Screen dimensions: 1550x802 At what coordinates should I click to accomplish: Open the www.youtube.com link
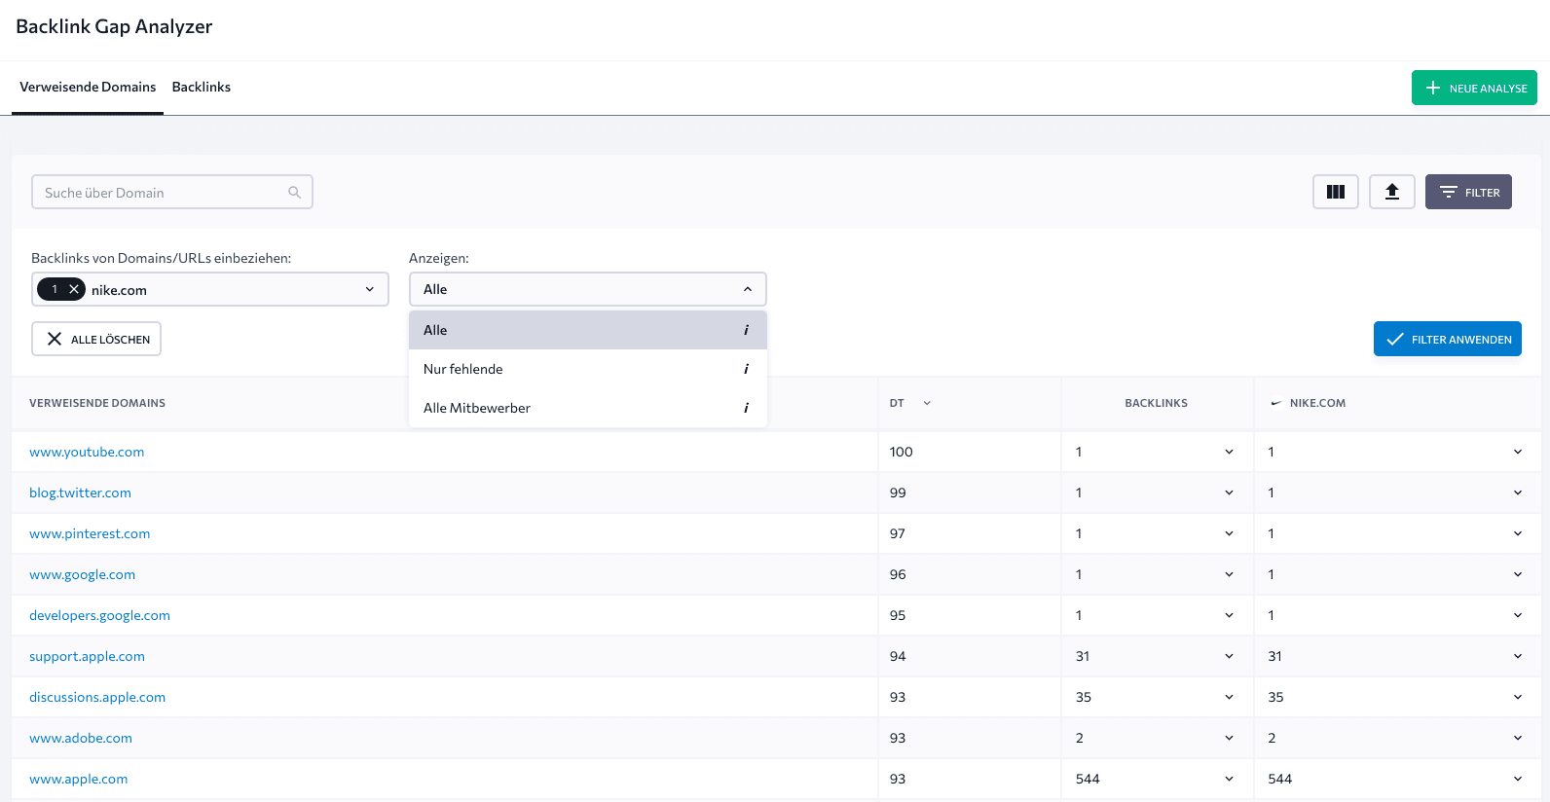pyautogui.click(x=87, y=452)
